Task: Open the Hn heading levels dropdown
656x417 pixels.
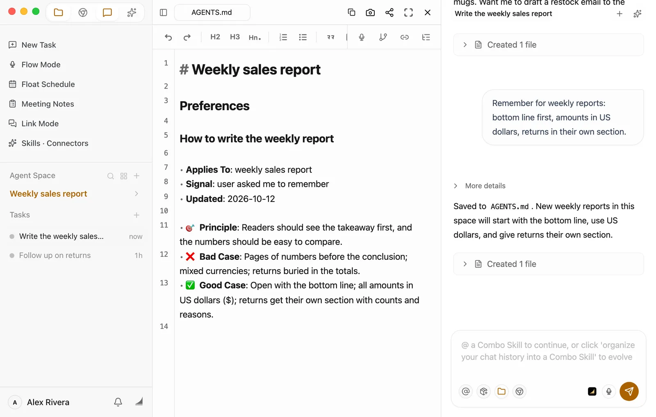Action: click(255, 37)
